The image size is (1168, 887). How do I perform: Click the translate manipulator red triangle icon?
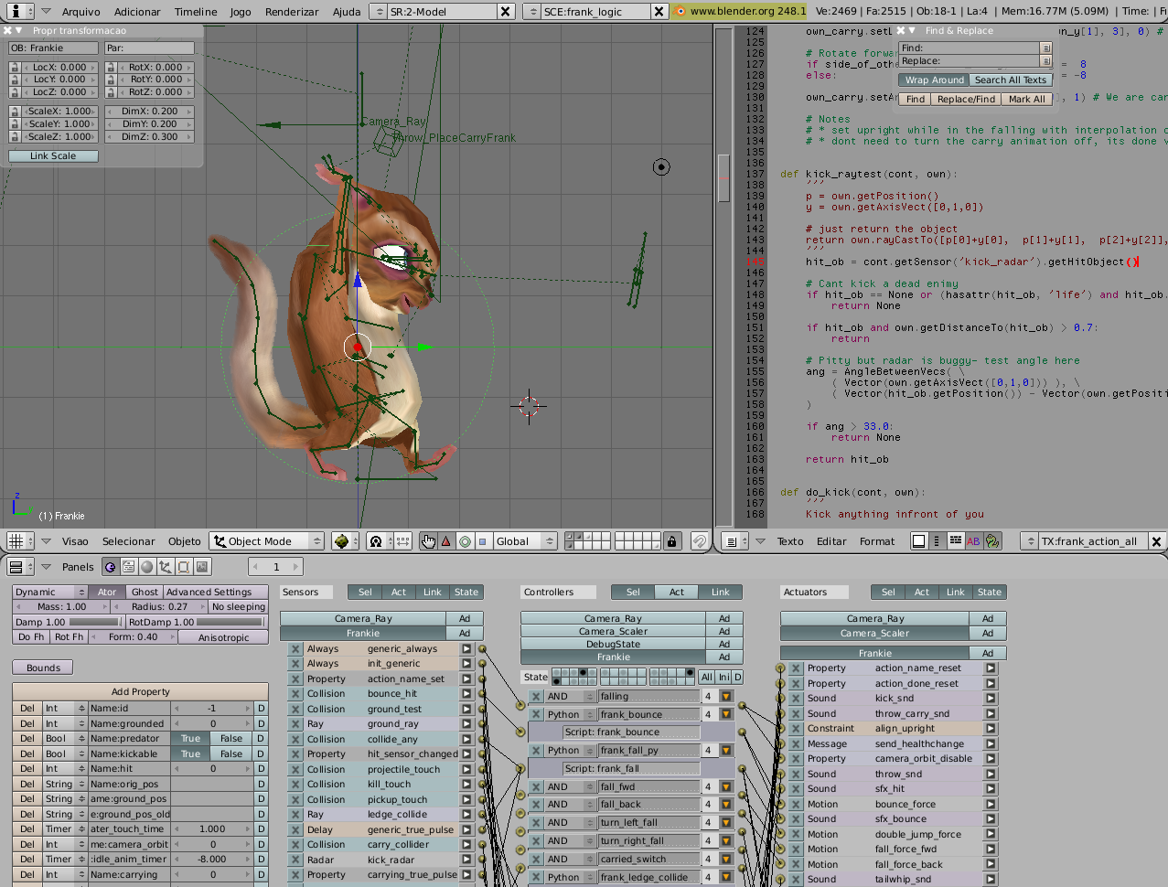tap(446, 541)
